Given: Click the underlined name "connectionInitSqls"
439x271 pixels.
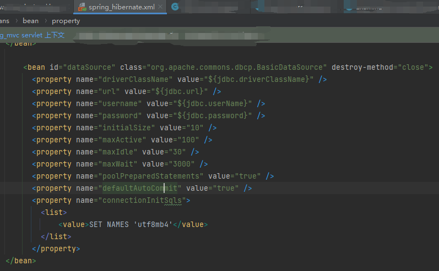Looking at the screenshot, I should pyautogui.click(x=142, y=201).
